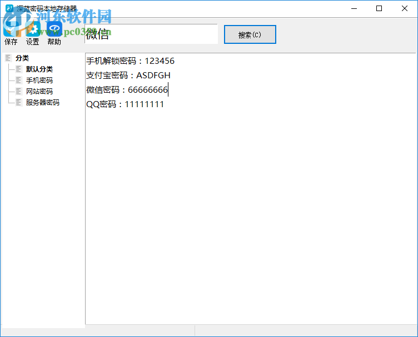Select the 分类 root tree node

(x=22, y=58)
